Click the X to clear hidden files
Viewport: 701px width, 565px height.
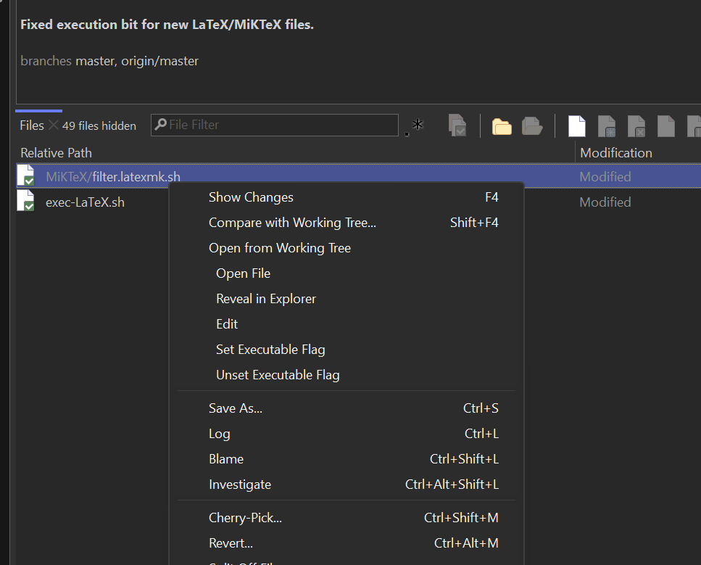click(53, 125)
